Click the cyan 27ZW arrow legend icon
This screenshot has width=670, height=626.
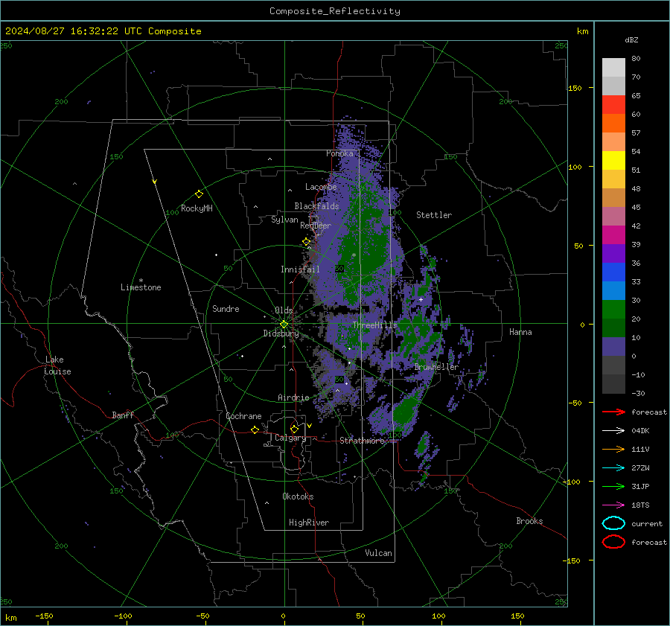(x=613, y=467)
